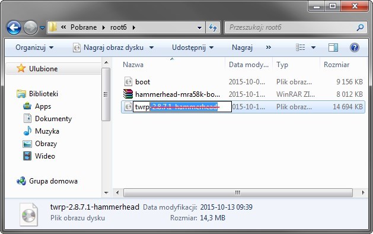Open the Udostępnij menu
The image size is (373, 234).
click(193, 48)
